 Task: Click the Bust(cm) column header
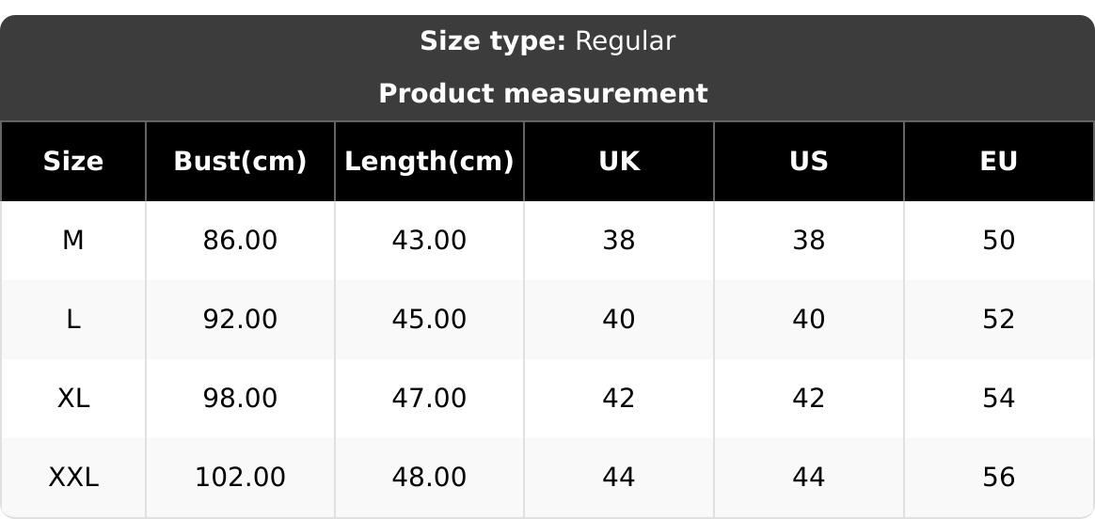240,162
